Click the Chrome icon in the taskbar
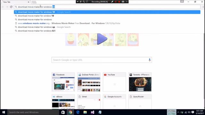205x115 pixels. click(x=70, y=112)
